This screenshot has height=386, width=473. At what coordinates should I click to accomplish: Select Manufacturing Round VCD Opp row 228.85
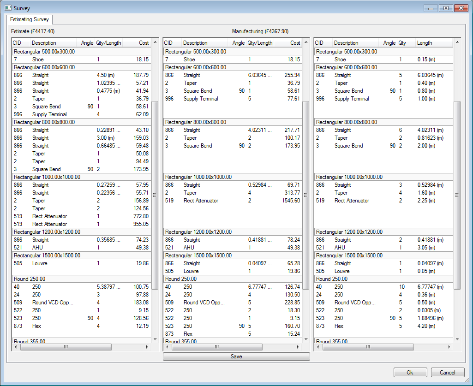pyautogui.click(x=233, y=303)
